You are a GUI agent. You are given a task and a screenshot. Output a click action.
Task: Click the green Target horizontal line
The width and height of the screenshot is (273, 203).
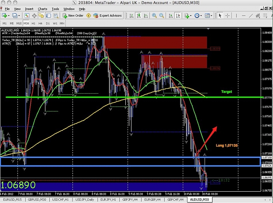coord(134,97)
